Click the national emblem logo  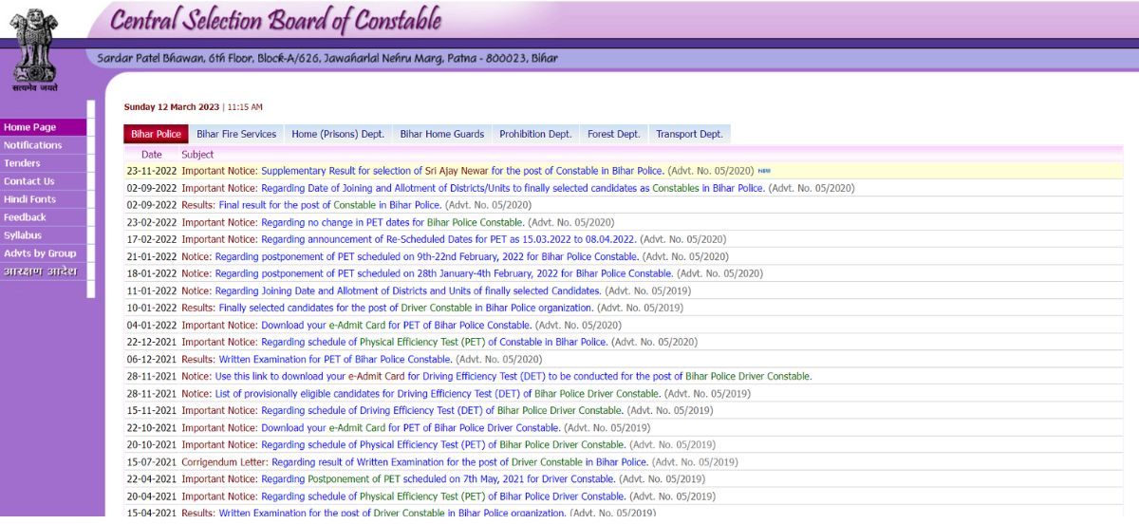pos(35,48)
